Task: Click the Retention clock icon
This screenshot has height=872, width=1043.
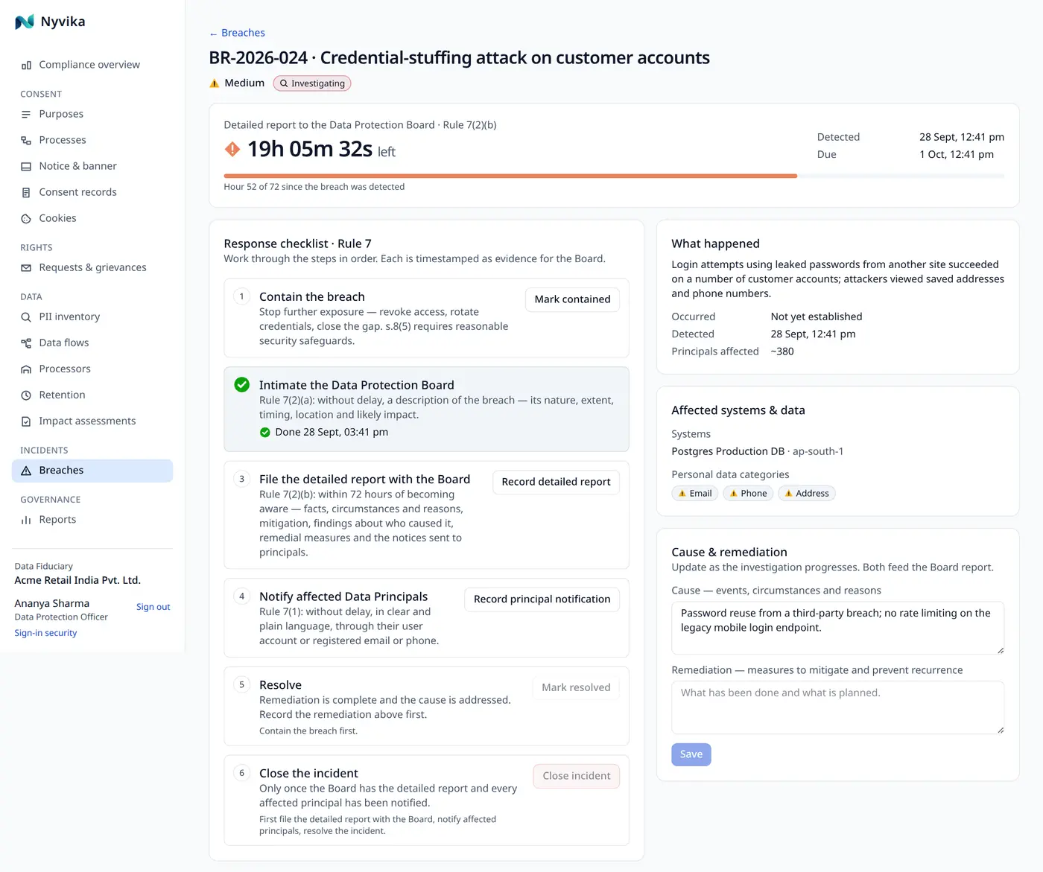Action: [x=26, y=395]
